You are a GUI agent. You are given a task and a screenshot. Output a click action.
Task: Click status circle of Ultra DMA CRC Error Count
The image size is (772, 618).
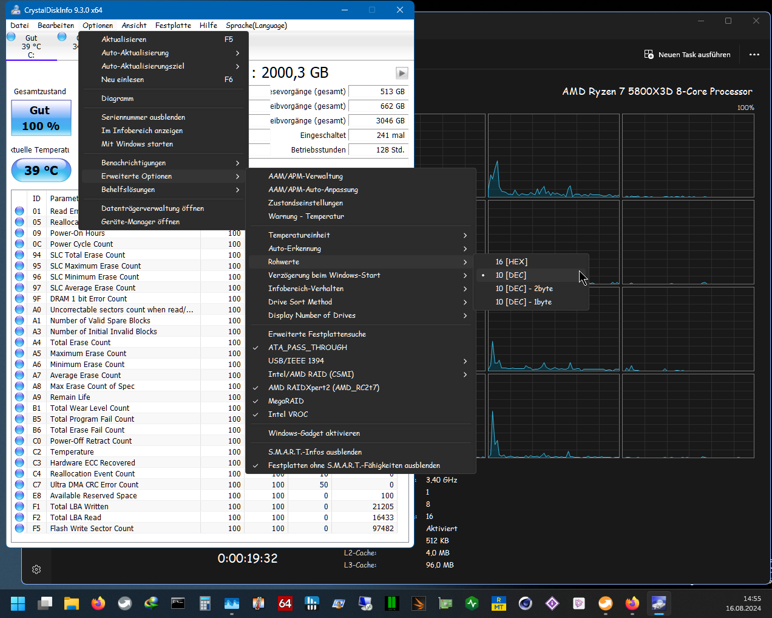[19, 484]
